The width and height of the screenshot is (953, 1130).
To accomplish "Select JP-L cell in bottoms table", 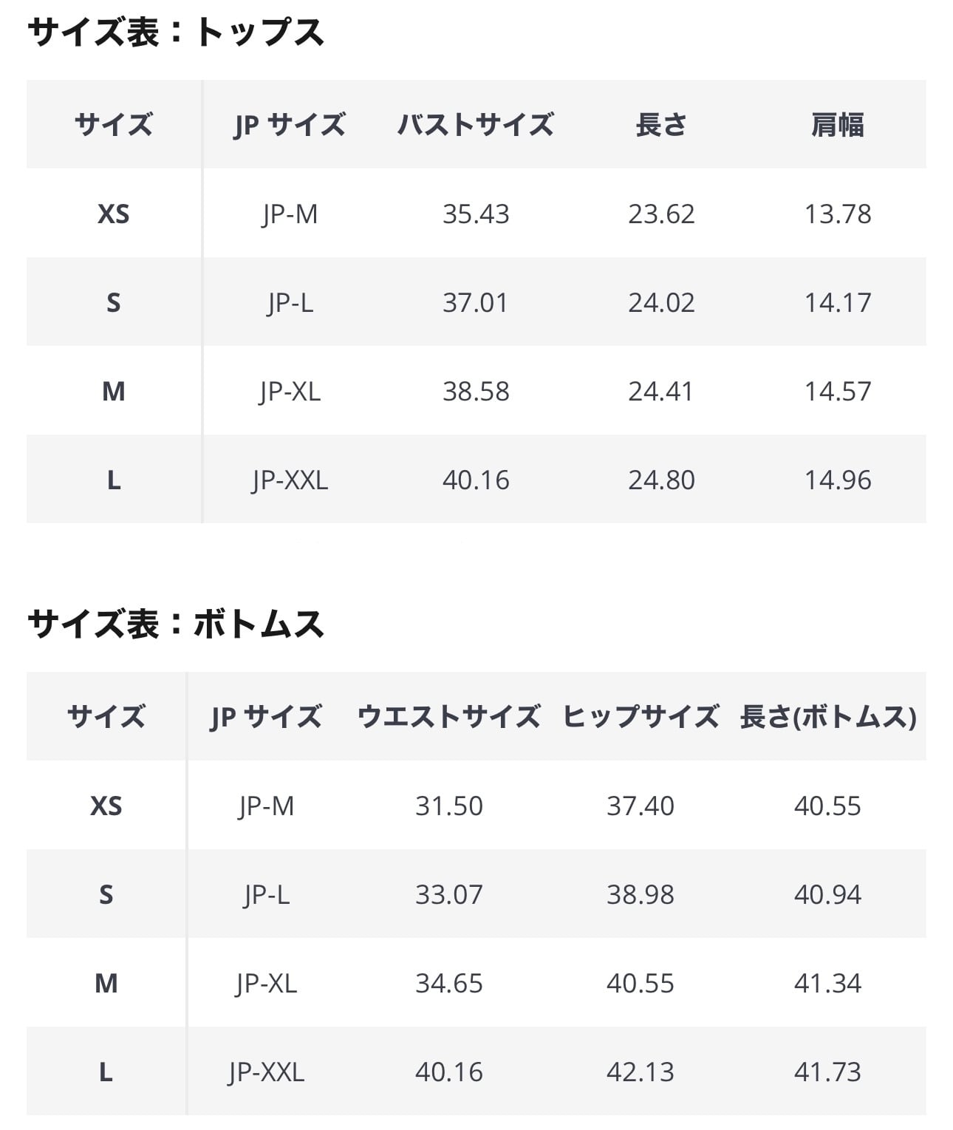I will pyautogui.click(x=266, y=894).
